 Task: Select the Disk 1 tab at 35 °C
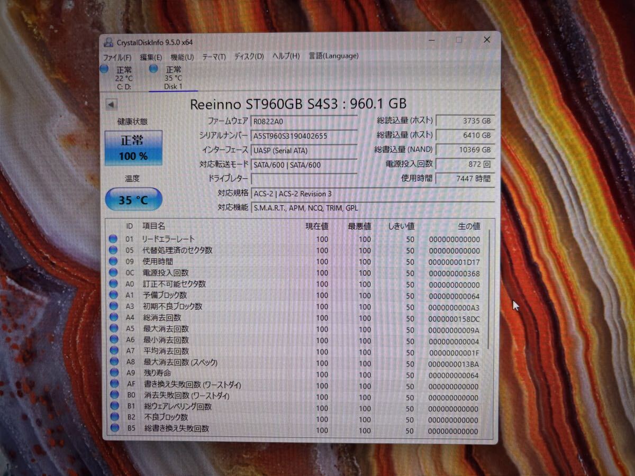point(173,78)
